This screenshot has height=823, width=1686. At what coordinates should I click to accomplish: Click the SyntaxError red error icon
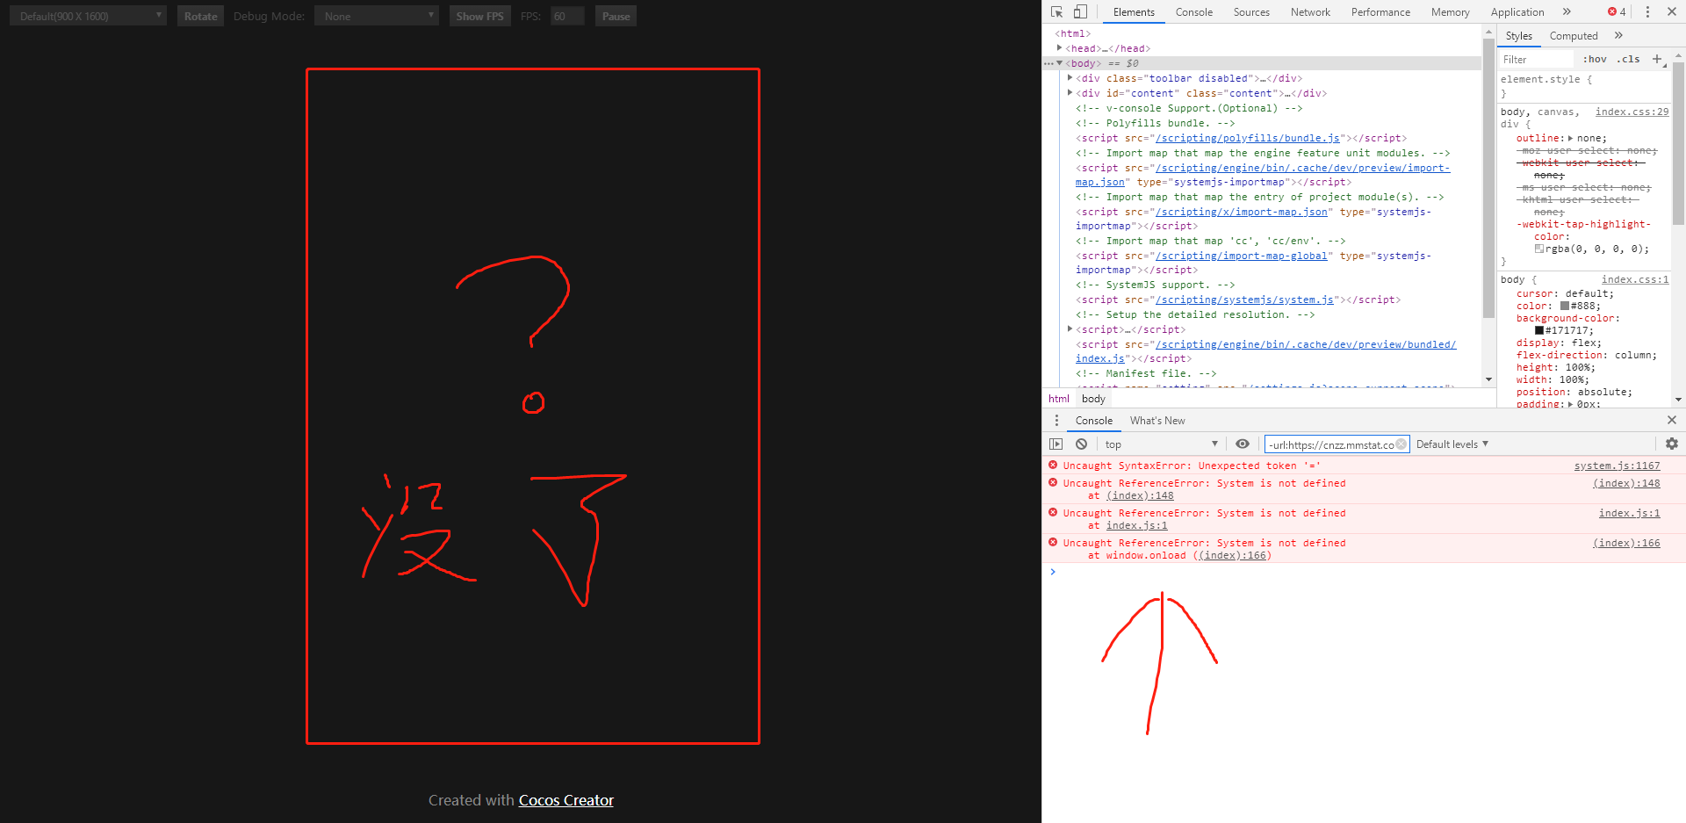[1053, 466]
